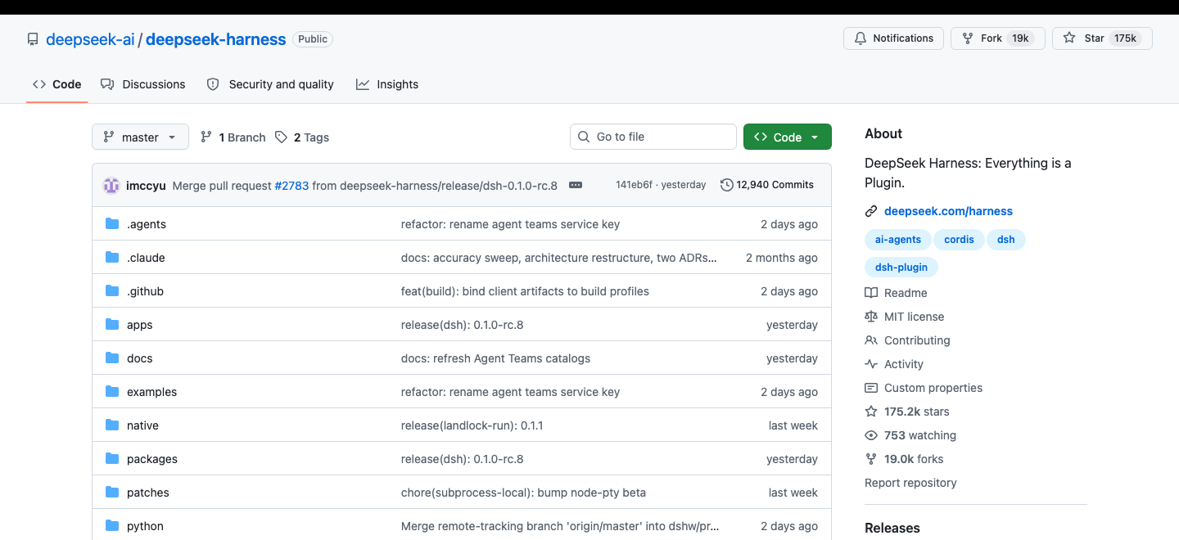This screenshot has height=540, width=1179.
Task: Click the tag icon beside 2 Tags
Action: 281,137
